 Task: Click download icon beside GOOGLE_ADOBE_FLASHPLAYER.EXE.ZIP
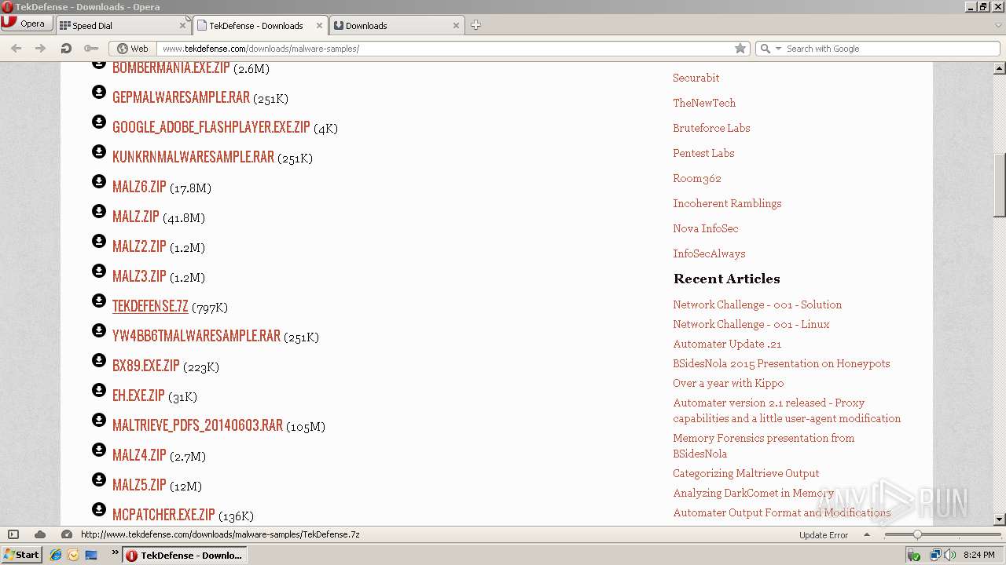(x=99, y=122)
